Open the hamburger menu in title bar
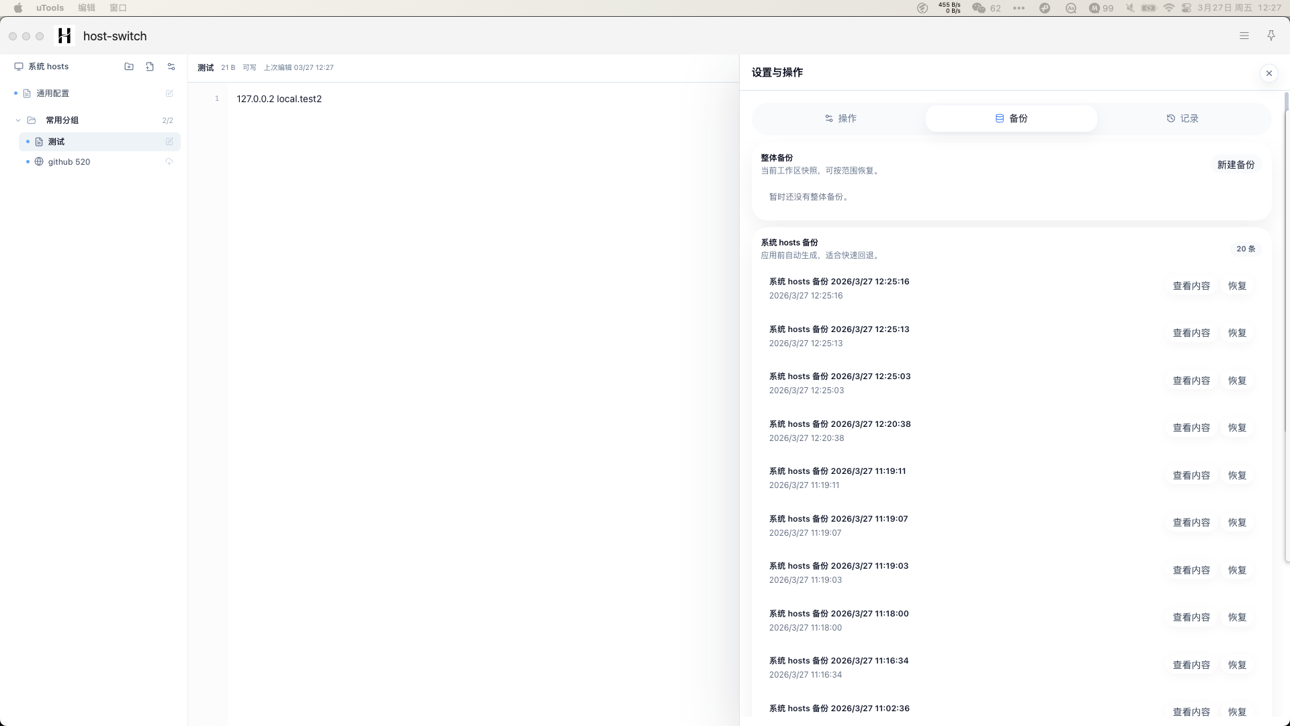The width and height of the screenshot is (1290, 726). (1244, 36)
